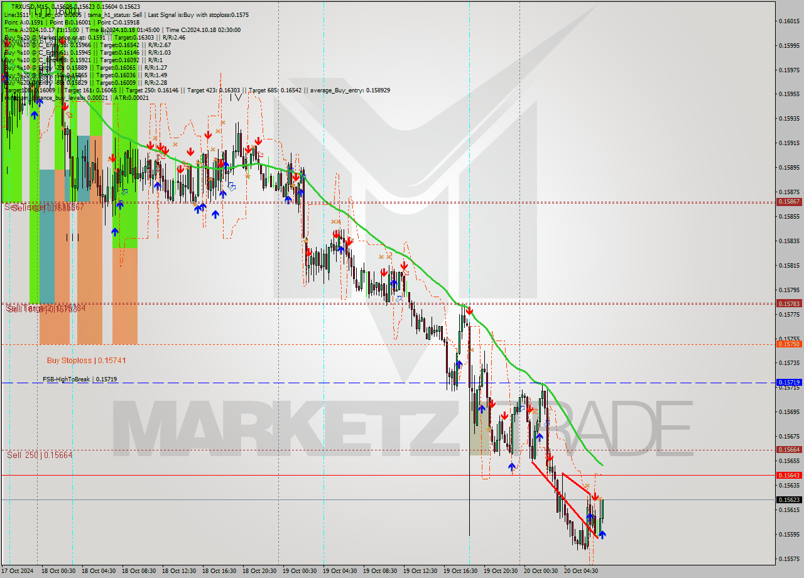Click the '19 Oct 20:30' time label
The image size is (804, 578).
tap(501, 571)
